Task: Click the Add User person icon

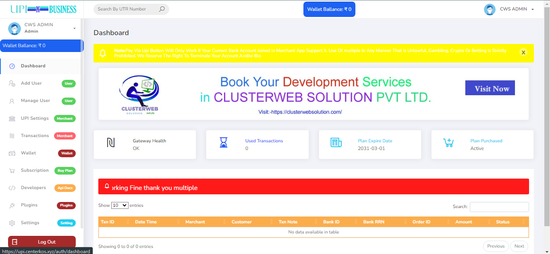Action: pos(12,83)
